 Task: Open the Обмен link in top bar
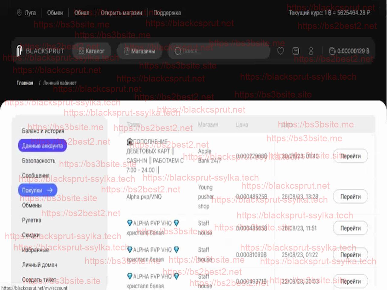pyautogui.click(x=55, y=13)
